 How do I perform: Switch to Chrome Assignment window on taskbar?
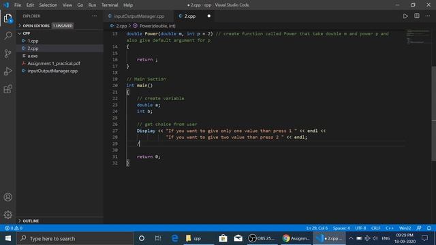click(296, 238)
